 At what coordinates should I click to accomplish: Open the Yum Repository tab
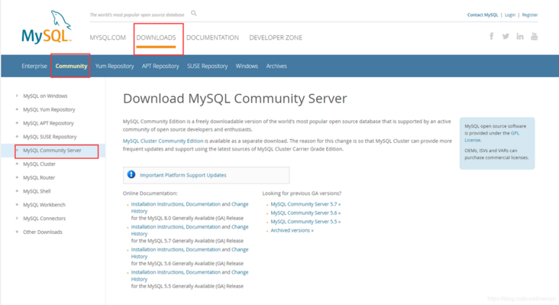[x=115, y=66]
